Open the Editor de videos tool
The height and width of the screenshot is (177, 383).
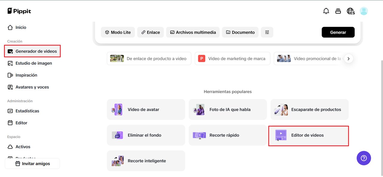point(308,136)
